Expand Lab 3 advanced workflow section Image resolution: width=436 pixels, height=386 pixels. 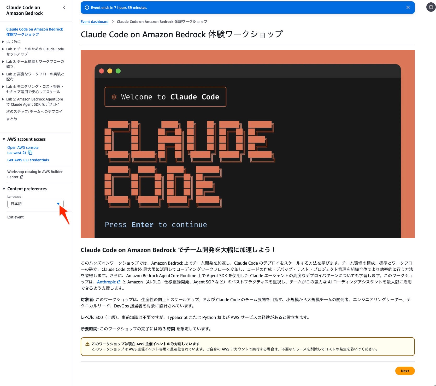(3, 74)
